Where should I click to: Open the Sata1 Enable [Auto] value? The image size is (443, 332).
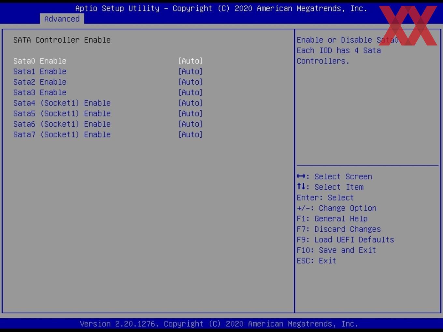(191, 71)
